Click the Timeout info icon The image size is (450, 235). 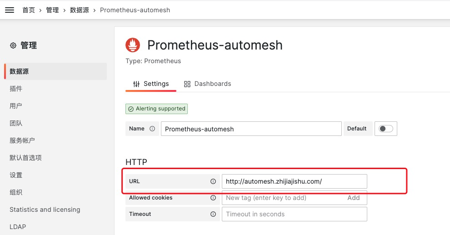213,214
